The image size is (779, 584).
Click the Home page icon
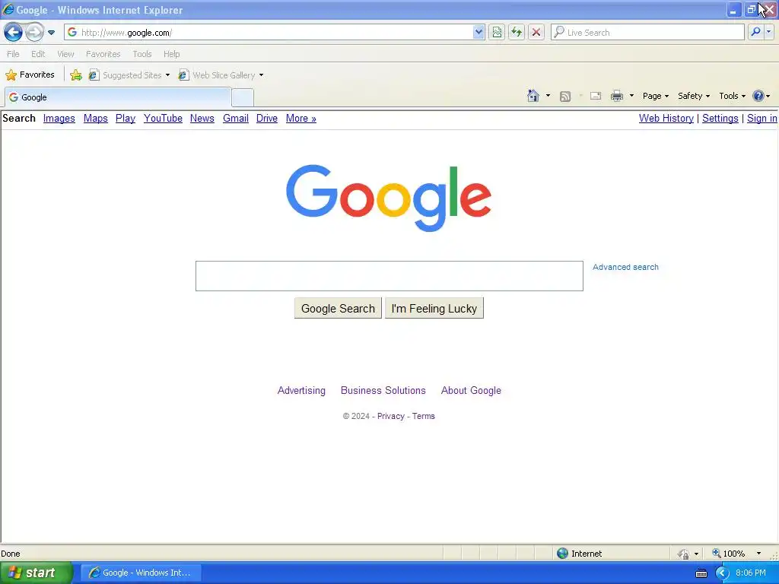coord(533,96)
